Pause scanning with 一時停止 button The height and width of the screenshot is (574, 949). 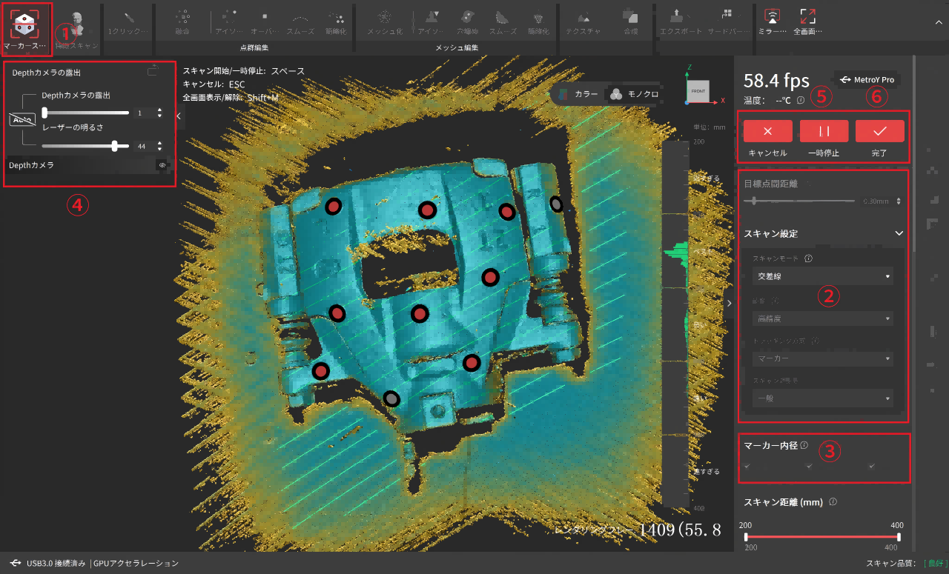coord(824,131)
